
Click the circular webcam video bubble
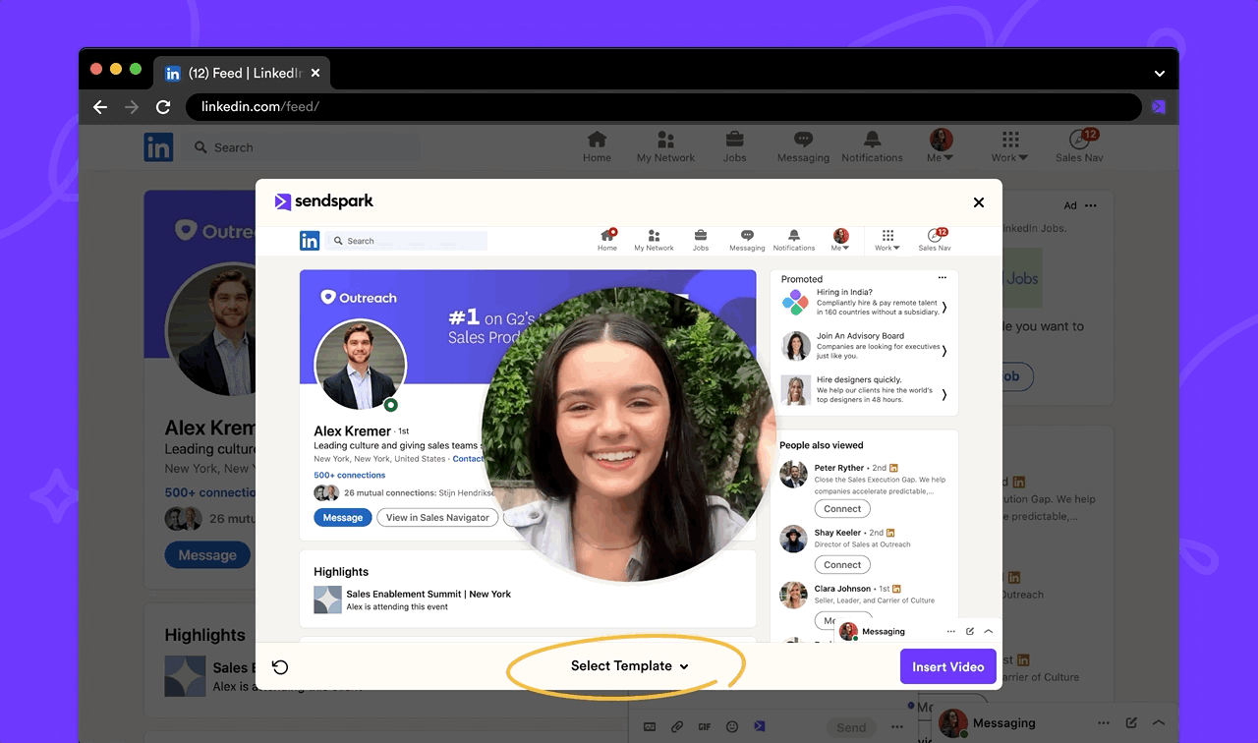pyautogui.click(x=628, y=433)
